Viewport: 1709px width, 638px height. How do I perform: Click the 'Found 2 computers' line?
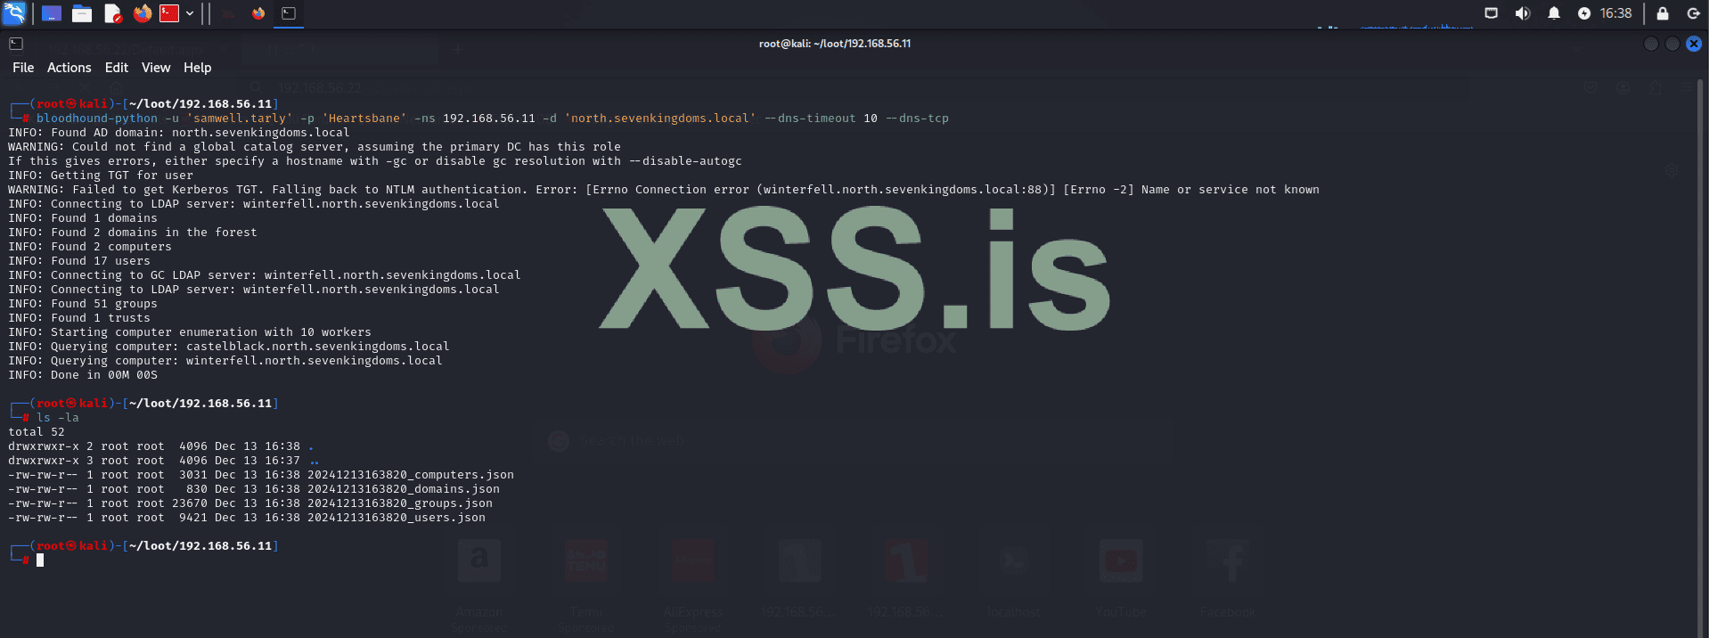(90, 247)
